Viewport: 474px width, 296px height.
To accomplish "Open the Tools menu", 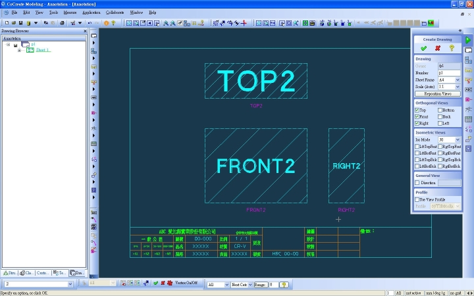I will tap(53, 12).
